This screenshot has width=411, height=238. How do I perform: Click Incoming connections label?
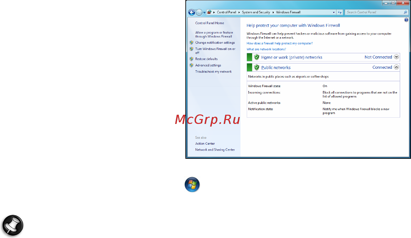264,92
